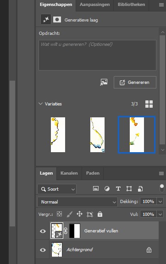Select the Generatief vullen layer name

pyautogui.click(x=101, y=231)
